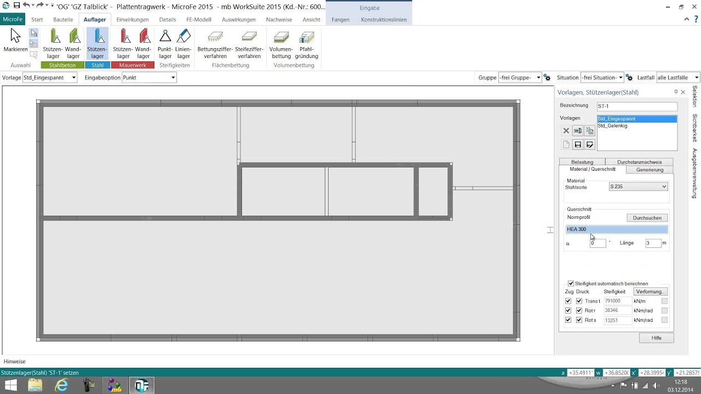
Task: Select the Stahl Stützenlager tool
Action: [97, 44]
